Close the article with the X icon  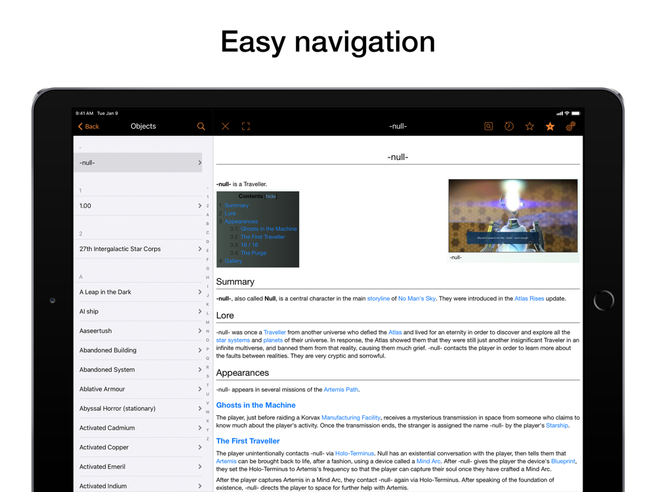coord(225,127)
